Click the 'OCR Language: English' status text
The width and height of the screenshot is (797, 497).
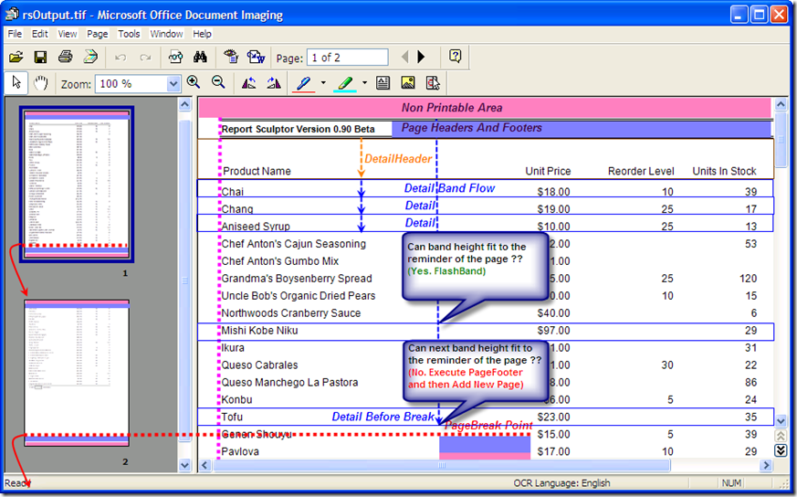[x=561, y=482]
